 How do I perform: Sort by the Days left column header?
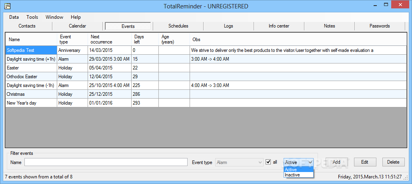[145, 40]
